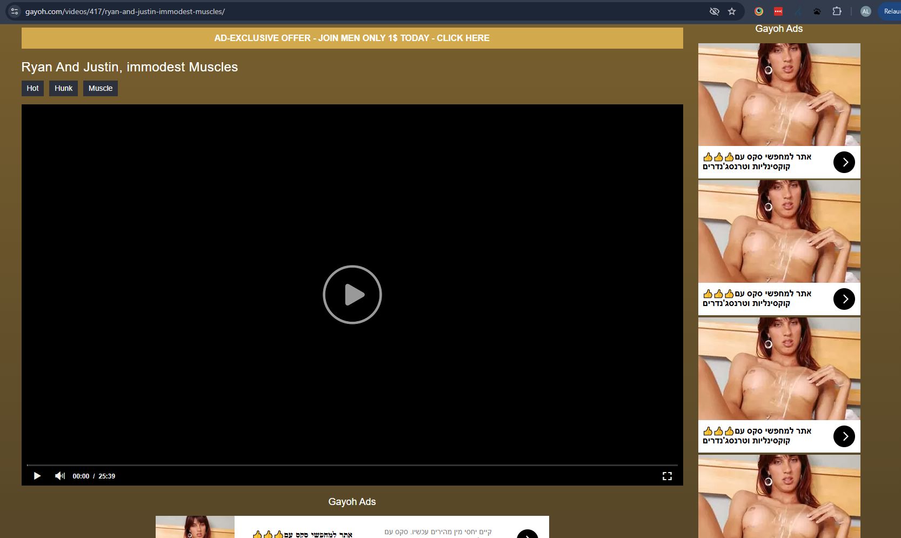Open the Extensions puzzle-piece menu
This screenshot has height=538, width=901.
837,11
